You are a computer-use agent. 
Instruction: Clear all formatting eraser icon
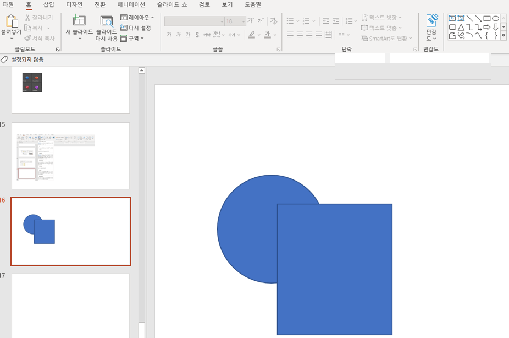pyautogui.click(x=274, y=21)
